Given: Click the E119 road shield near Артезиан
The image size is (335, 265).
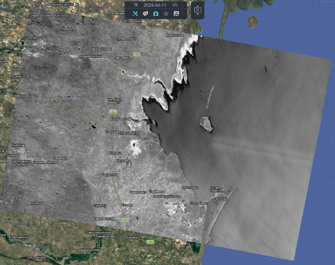Looking at the screenshot, I should [136, 54].
